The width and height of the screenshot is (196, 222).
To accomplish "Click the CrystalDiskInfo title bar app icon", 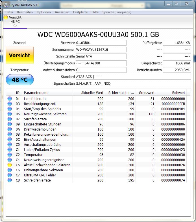I will pyautogui.click(x=6, y=5).
